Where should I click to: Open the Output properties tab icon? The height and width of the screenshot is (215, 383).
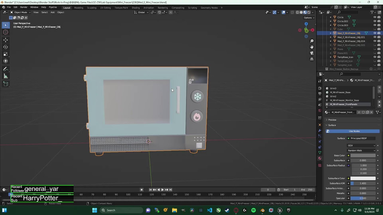pyautogui.click(x=320, y=94)
